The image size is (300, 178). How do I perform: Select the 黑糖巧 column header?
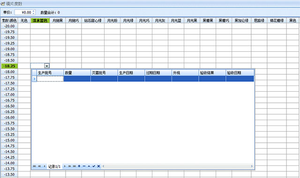coord(224,21)
